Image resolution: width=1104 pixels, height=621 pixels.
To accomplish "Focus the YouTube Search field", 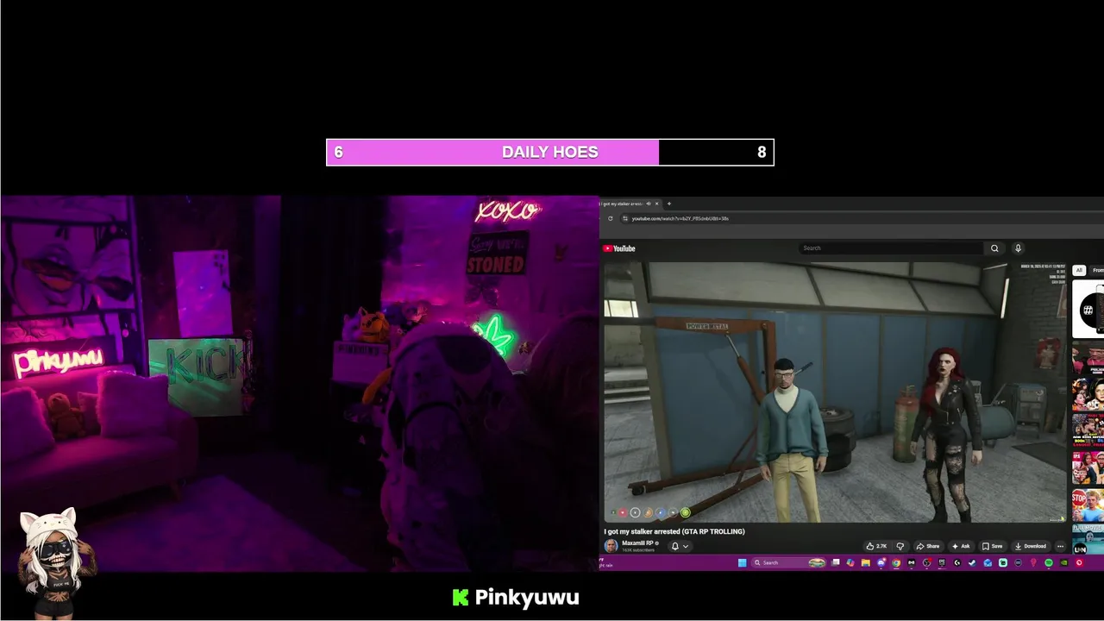I will (x=893, y=248).
